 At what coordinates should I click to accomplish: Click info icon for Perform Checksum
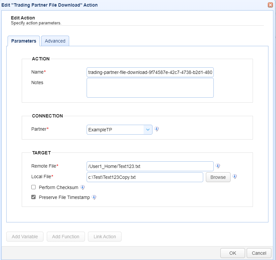[82, 187]
